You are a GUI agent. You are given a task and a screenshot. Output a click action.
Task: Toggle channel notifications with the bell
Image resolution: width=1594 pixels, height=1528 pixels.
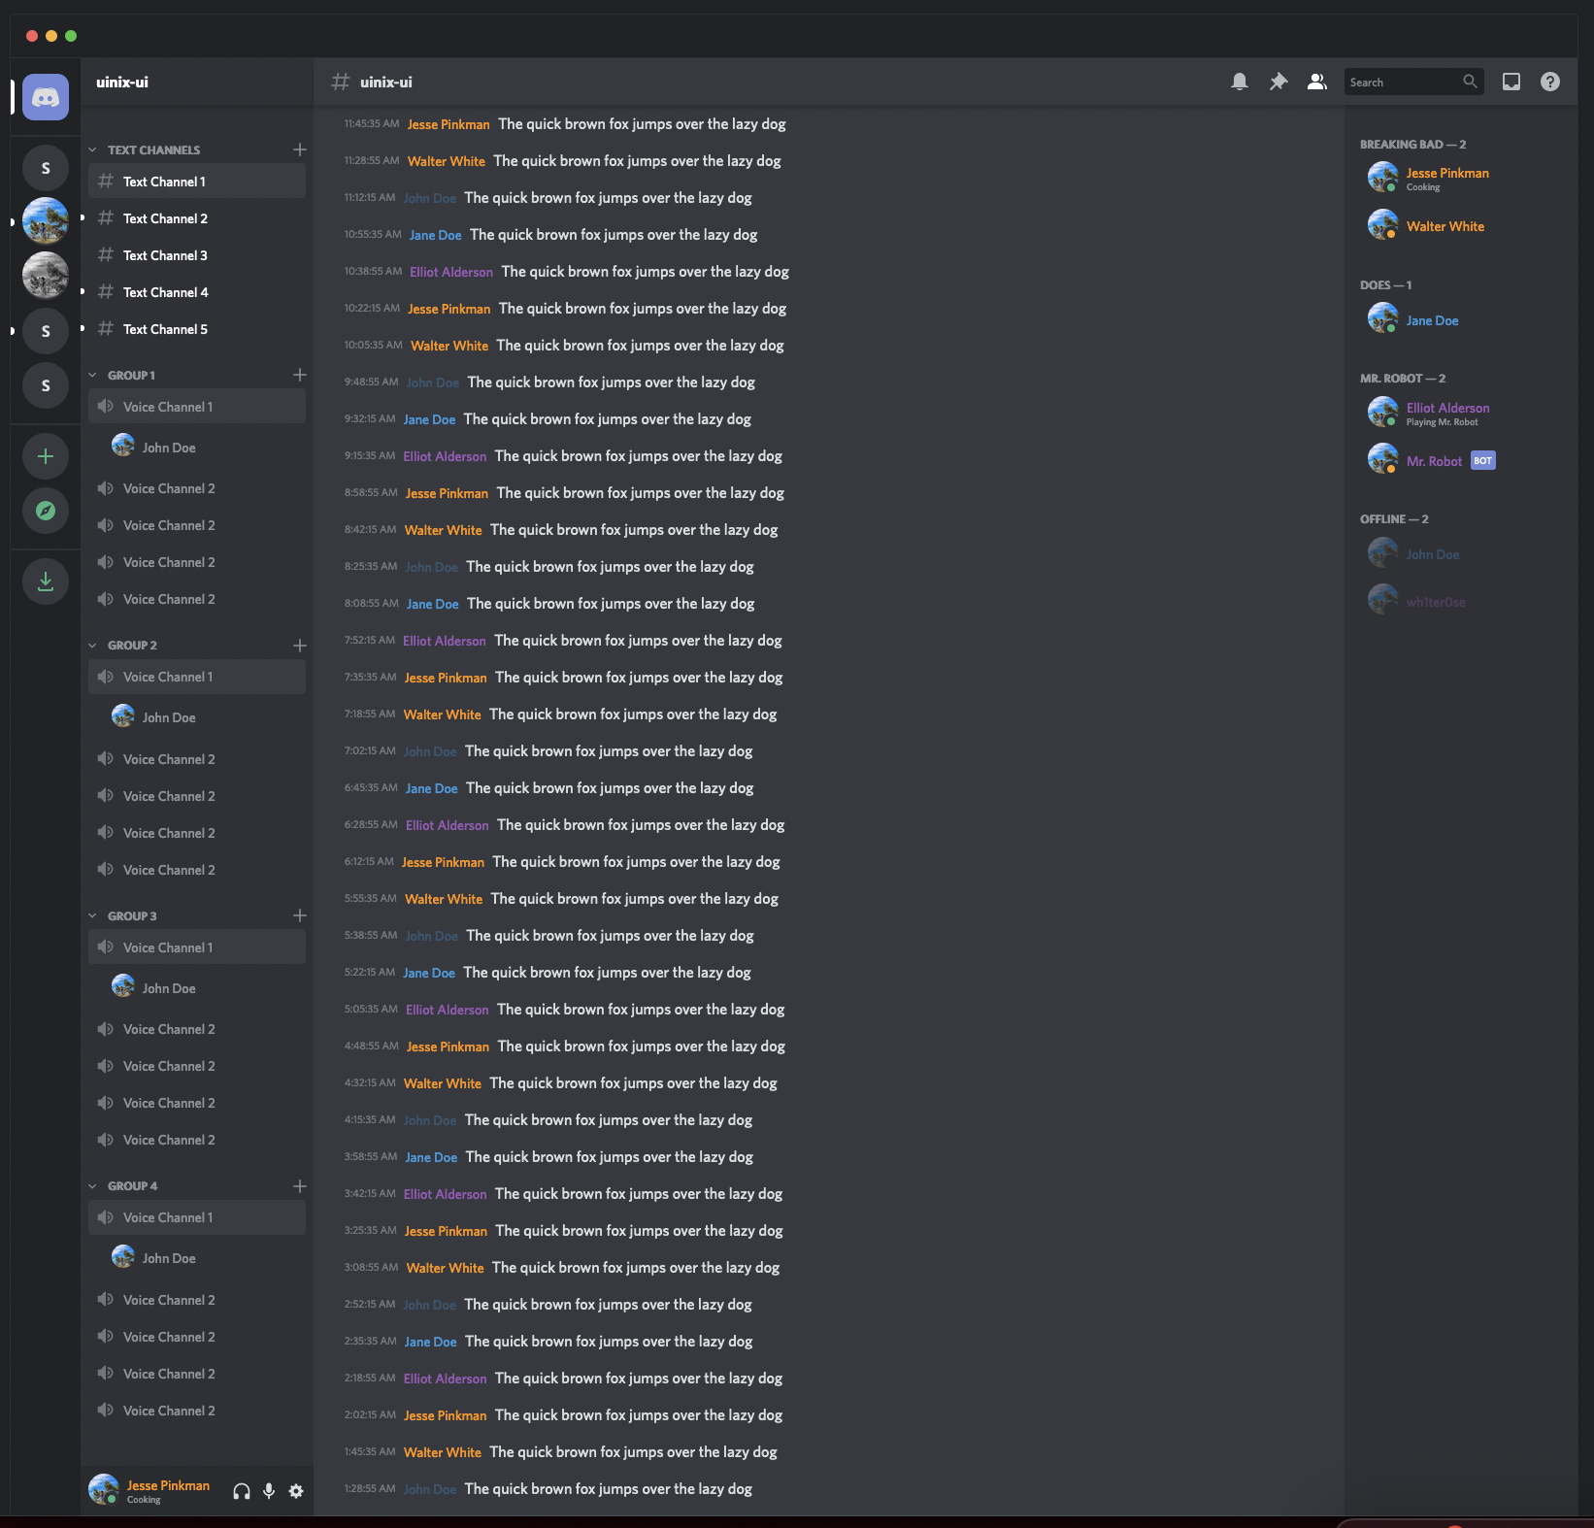coord(1240,82)
